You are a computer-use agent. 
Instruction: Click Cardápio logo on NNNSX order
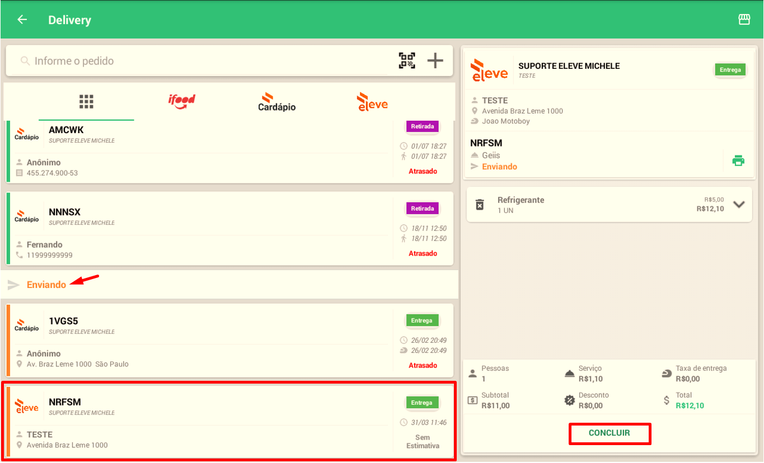[x=27, y=216]
